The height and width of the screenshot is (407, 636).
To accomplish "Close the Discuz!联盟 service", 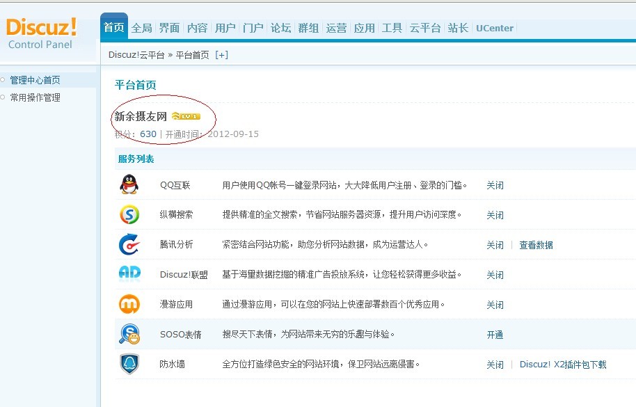I will (495, 276).
